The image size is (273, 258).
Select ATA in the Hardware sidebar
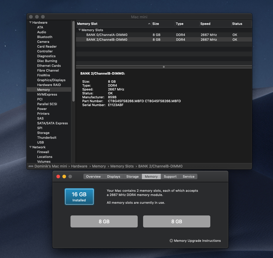(40, 27)
